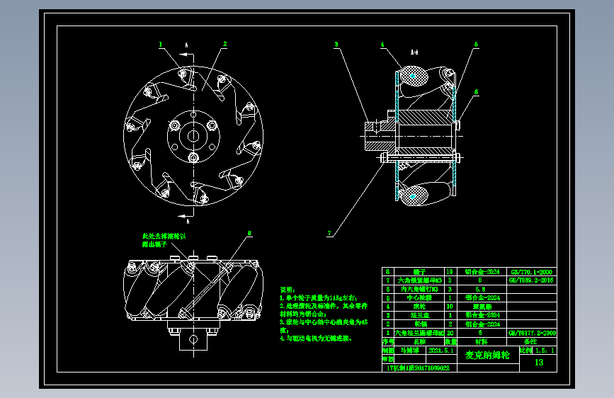Select the part name 内六角螺钉M3
Screen dimensions: 614x398
click(x=419, y=289)
